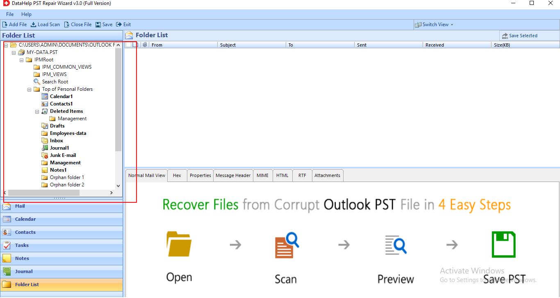This screenshot has height=298, width=560.
Task: Select the IPM_VIEWS folder
Action: (54, 74)
